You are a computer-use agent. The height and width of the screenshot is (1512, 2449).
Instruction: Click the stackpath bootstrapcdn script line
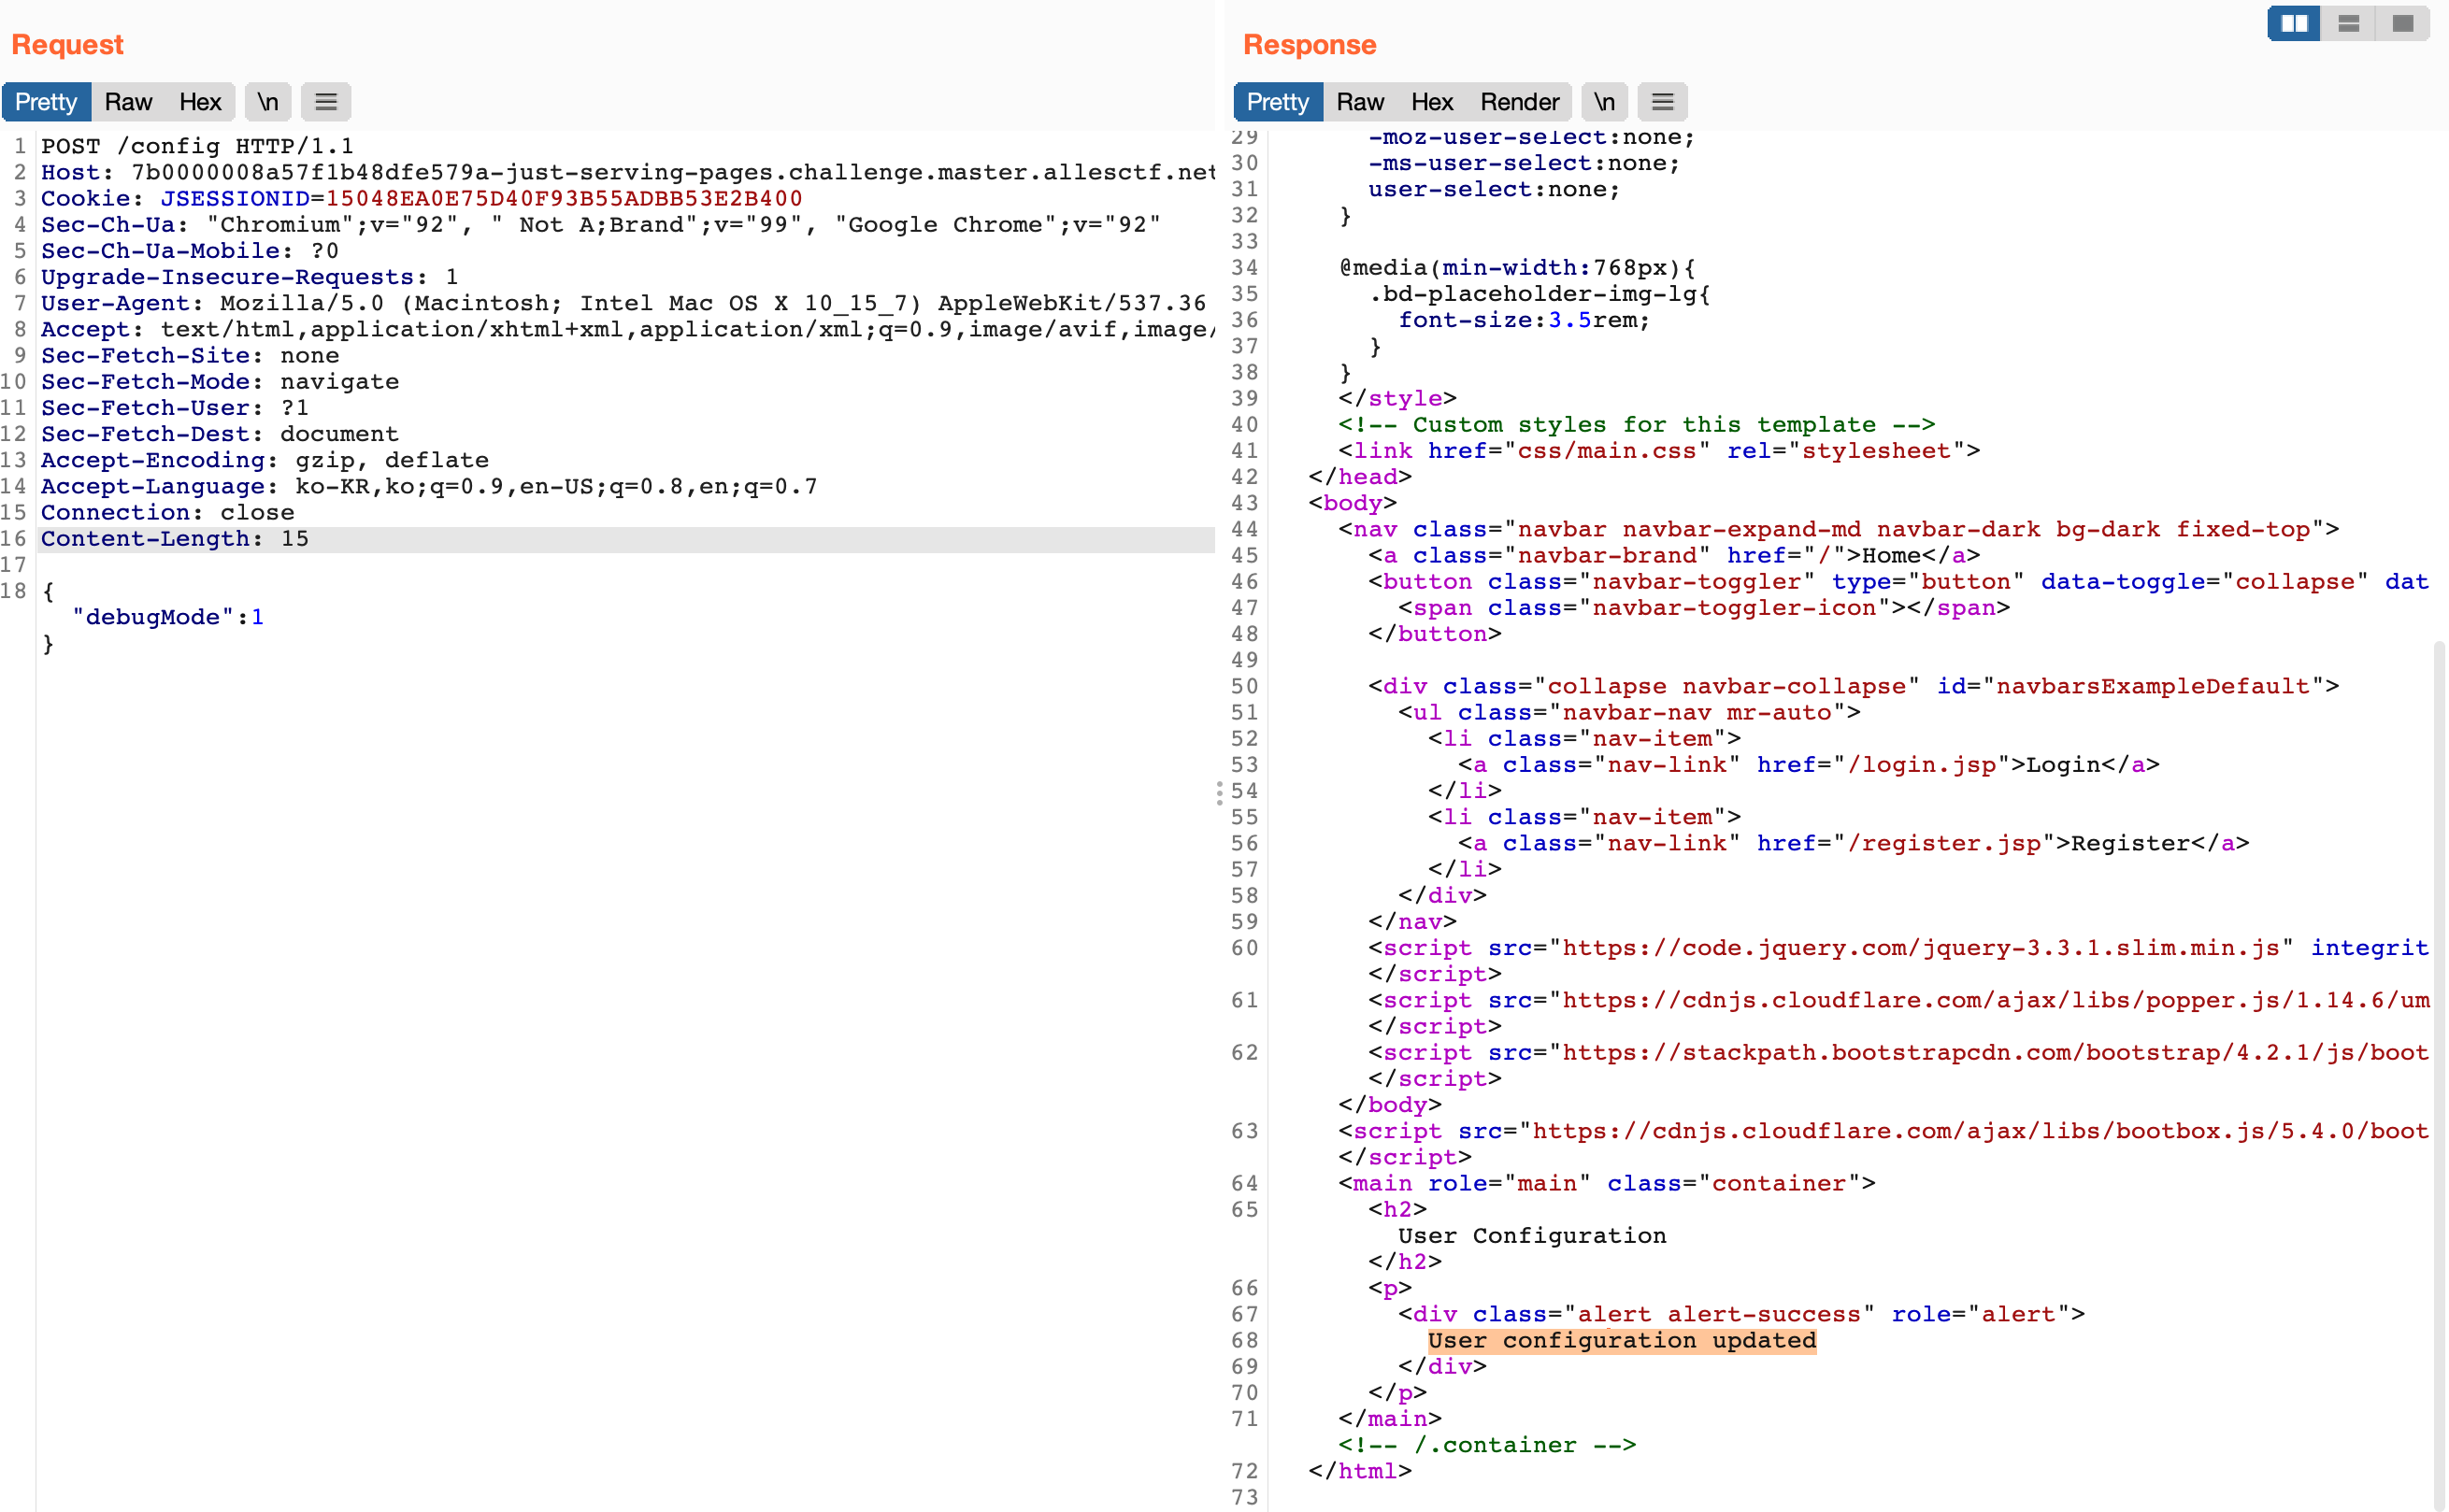(1898, 1052)
